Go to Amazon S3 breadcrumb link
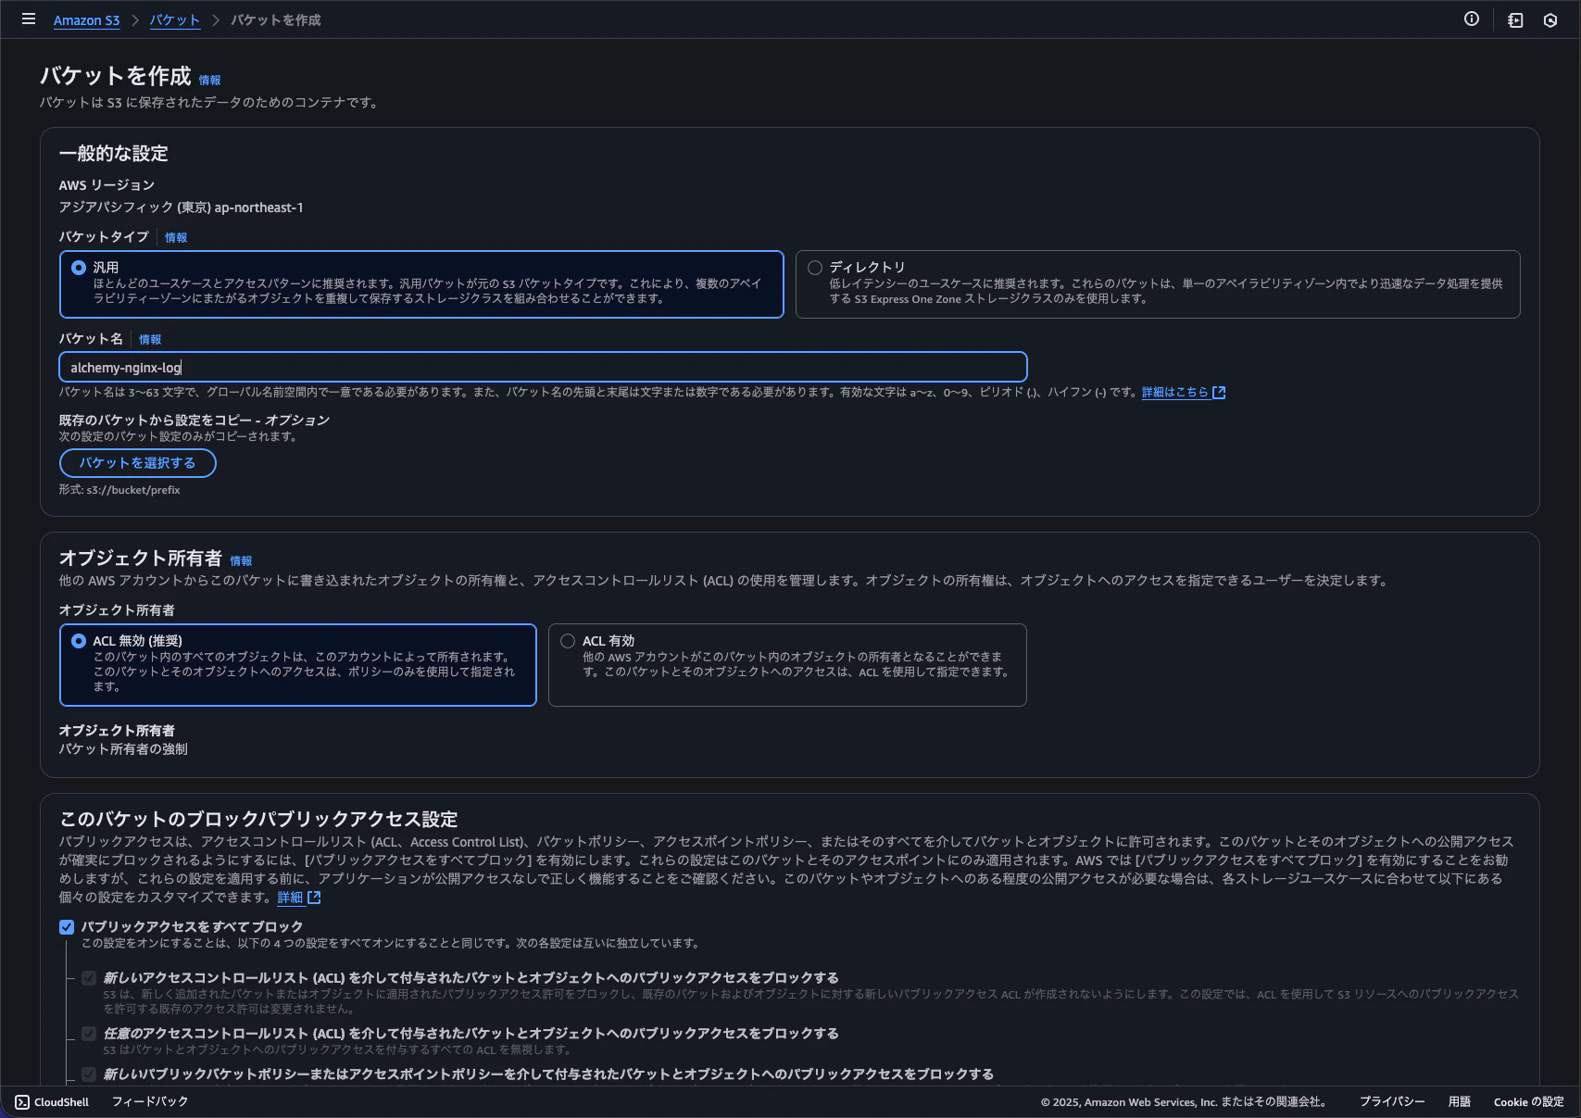Screen dimensions: 1581x1118 (x=86, y=20)
